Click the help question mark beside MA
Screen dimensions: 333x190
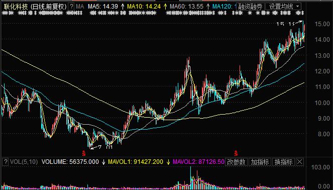72,7
